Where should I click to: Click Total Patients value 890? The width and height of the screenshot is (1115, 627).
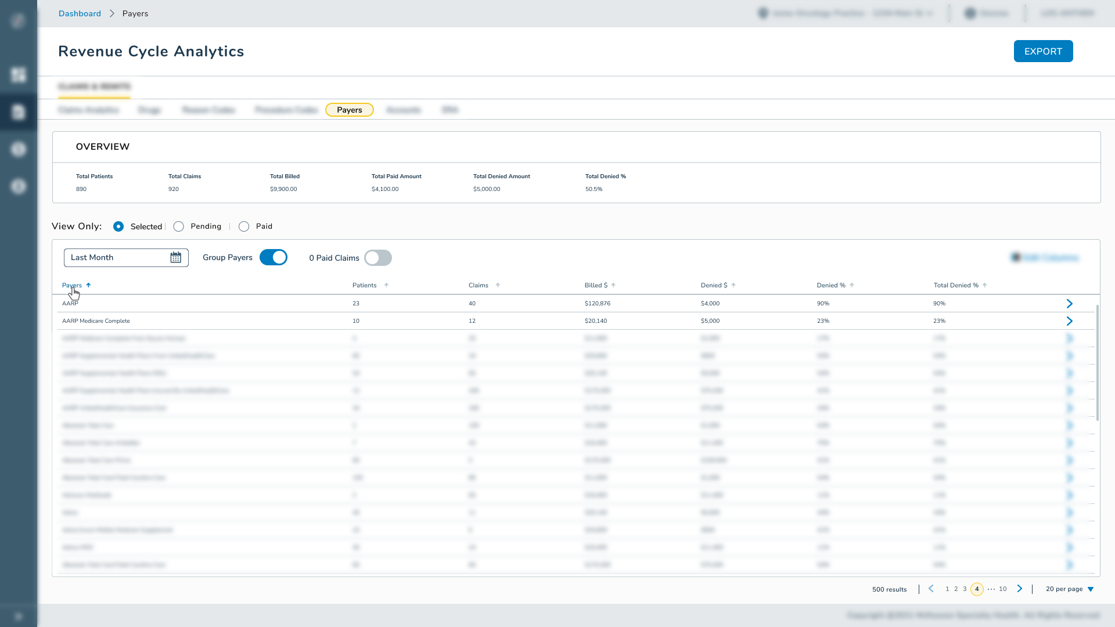point(81,189)
